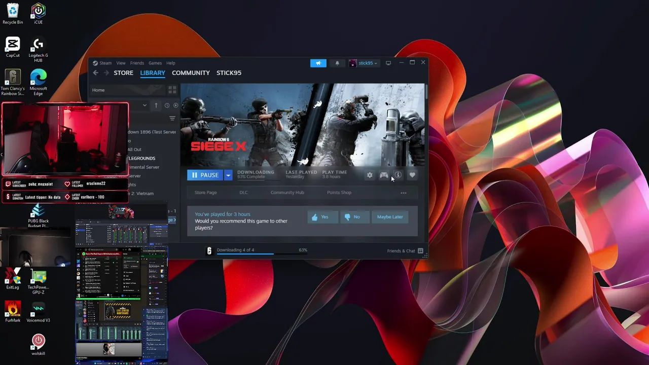Select All Out game in library list
This screenshot has width=649, height=365.
134,150
